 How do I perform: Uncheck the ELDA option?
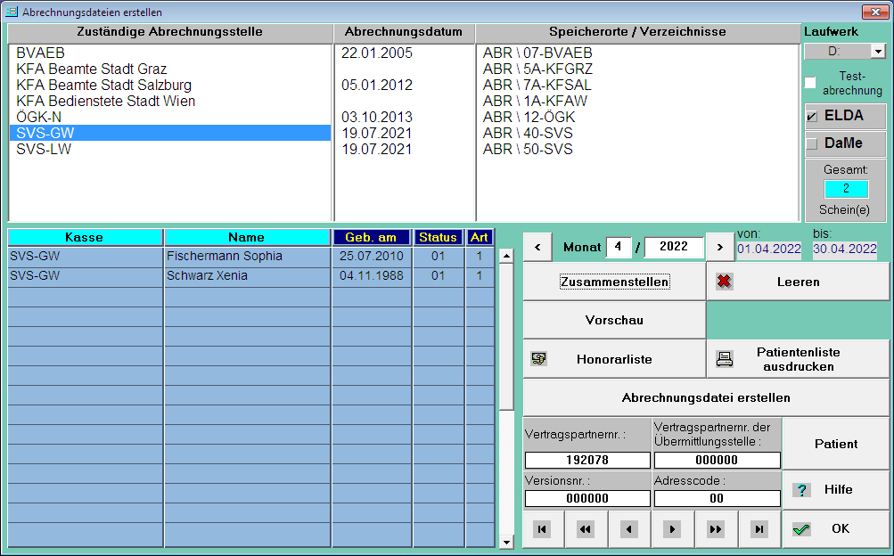click(812, 116)
